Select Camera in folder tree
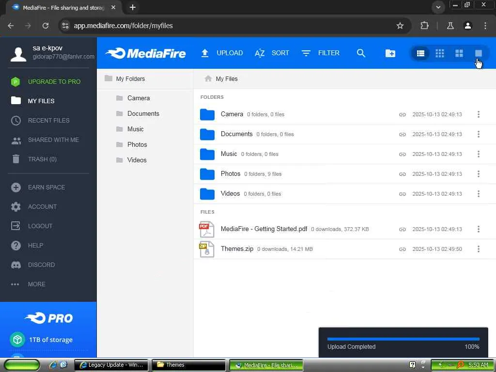 point(133,98)
